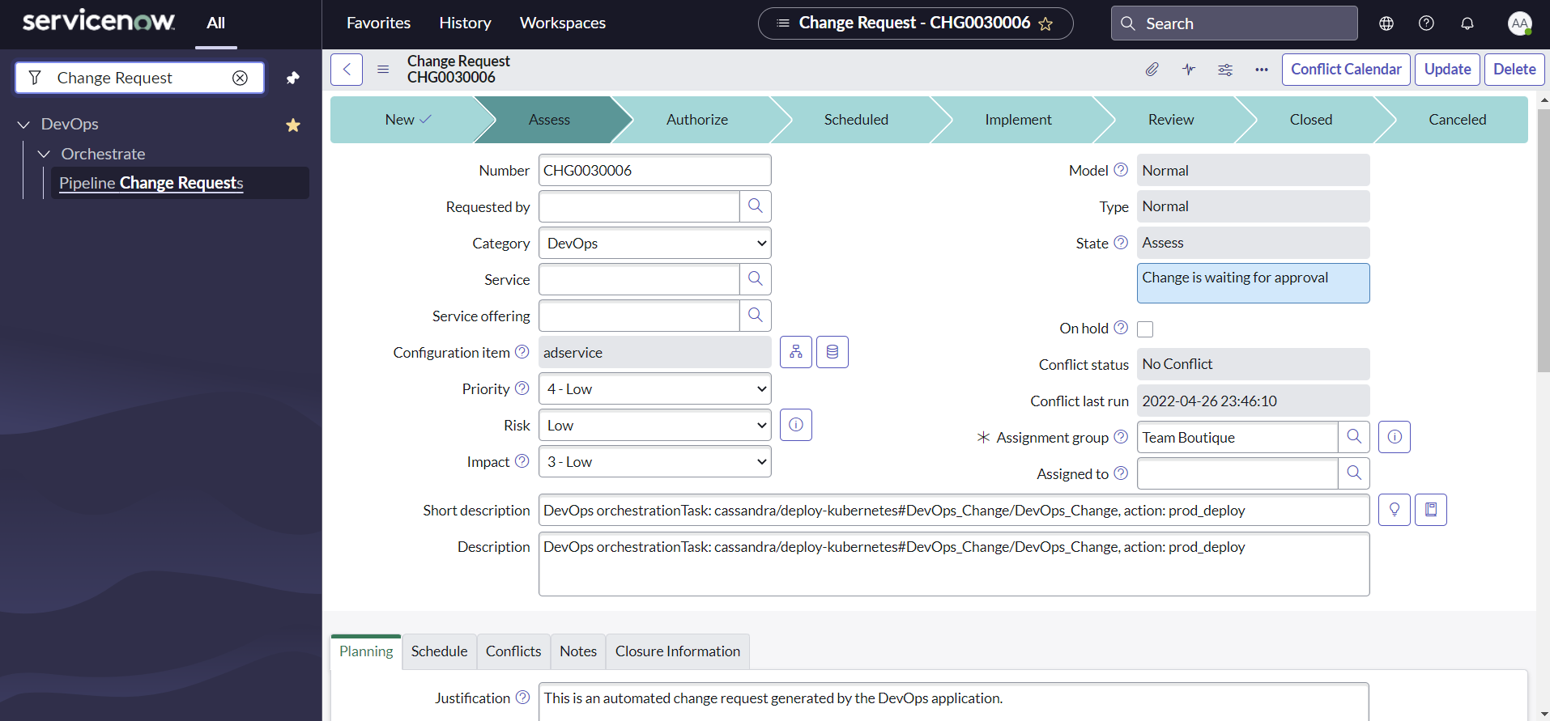Open History menu
Viewport: 1550px width, 721px height.
click(x=465, y=23)
